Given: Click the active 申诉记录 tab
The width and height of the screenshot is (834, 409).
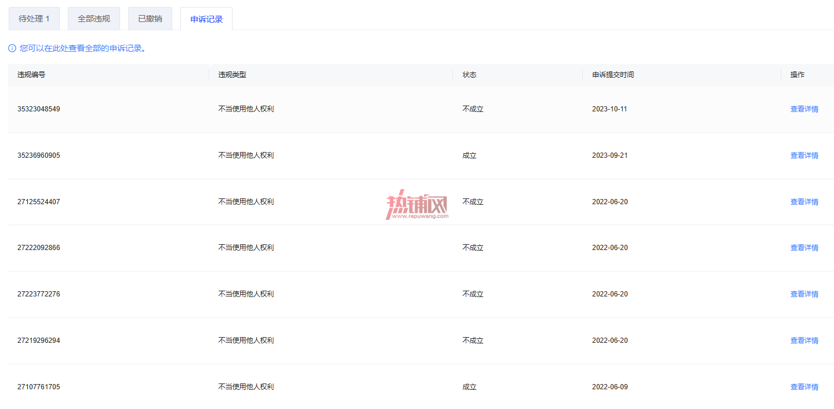Looking at the screenshot, I should 206,19.
